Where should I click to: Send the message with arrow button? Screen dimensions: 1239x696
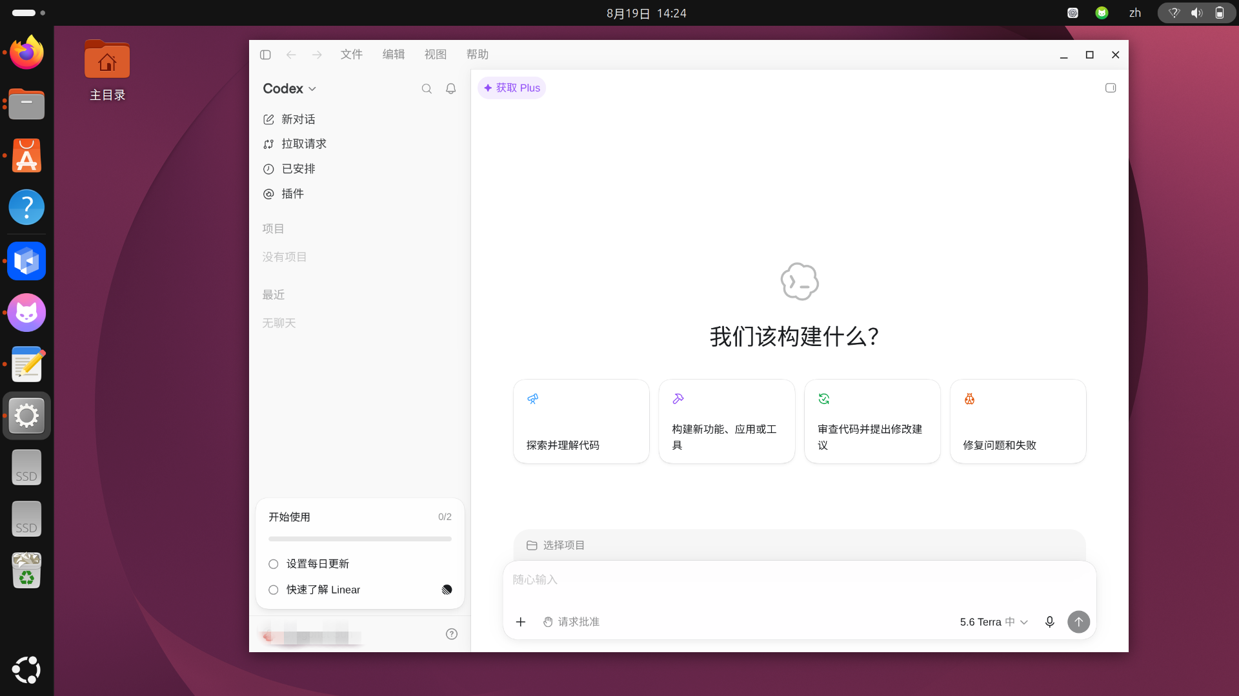pos(1079,622)
